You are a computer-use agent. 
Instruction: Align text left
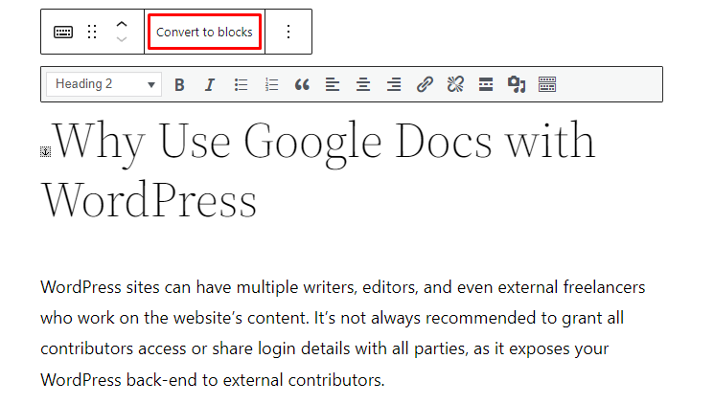click(333, 84)
